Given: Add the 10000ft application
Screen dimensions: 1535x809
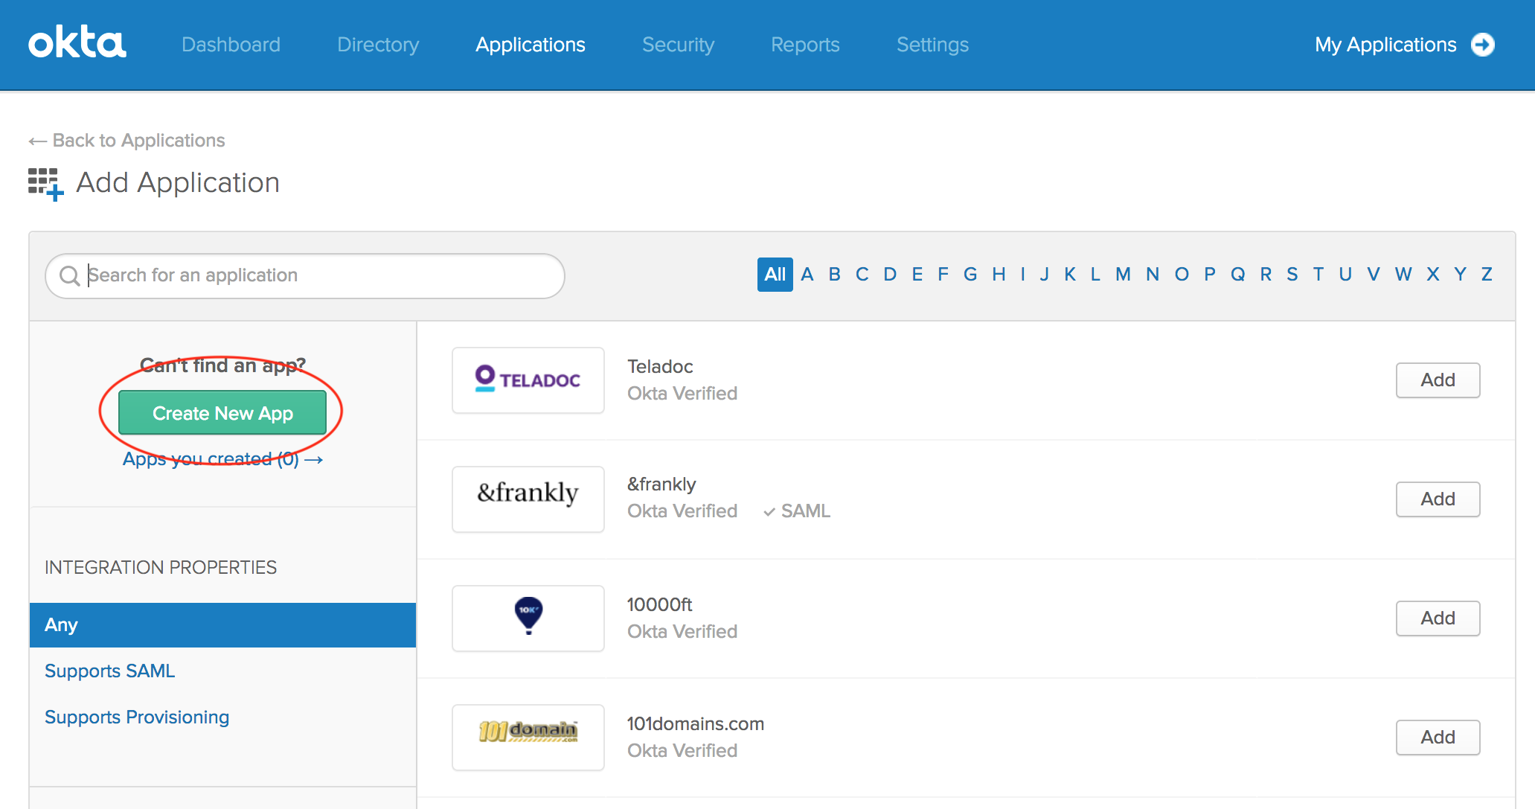Looking at the screenshot, I should [x=1438, y=618].
